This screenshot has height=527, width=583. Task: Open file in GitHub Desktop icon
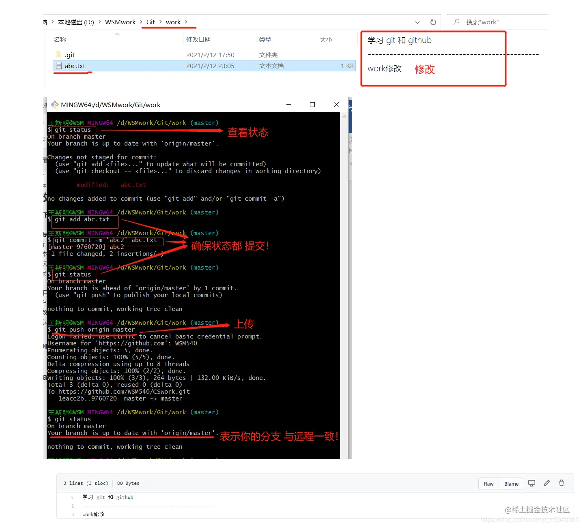[531, 483]
